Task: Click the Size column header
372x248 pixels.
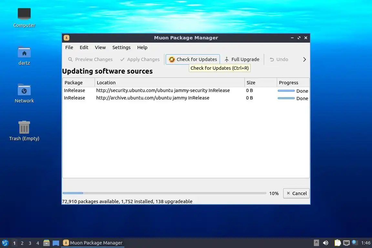Action: [x=261, y=82]
